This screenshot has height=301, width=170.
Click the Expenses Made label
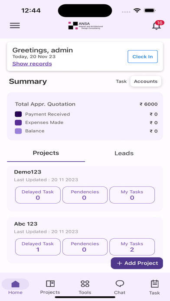point(44,122)
